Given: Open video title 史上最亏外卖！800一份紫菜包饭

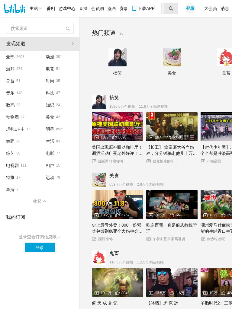Looking at the screenshot, I should click(117, 228).
